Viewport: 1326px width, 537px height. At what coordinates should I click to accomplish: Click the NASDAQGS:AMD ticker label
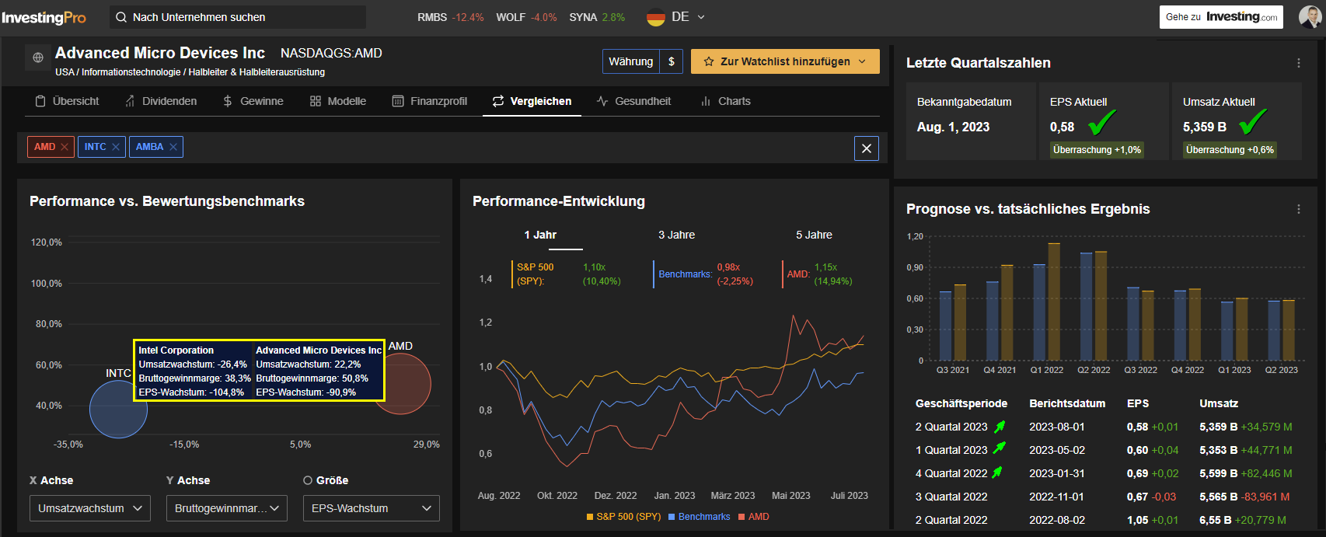[x=331, y=53]
